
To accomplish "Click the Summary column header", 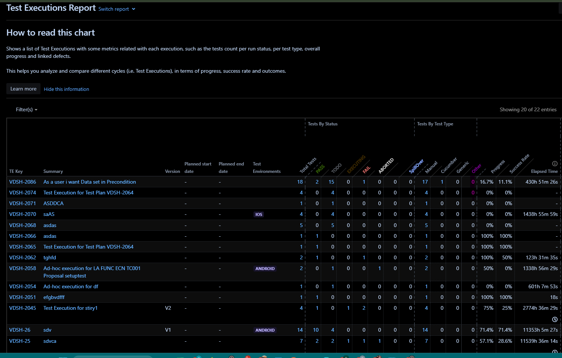I will point(53,171).
